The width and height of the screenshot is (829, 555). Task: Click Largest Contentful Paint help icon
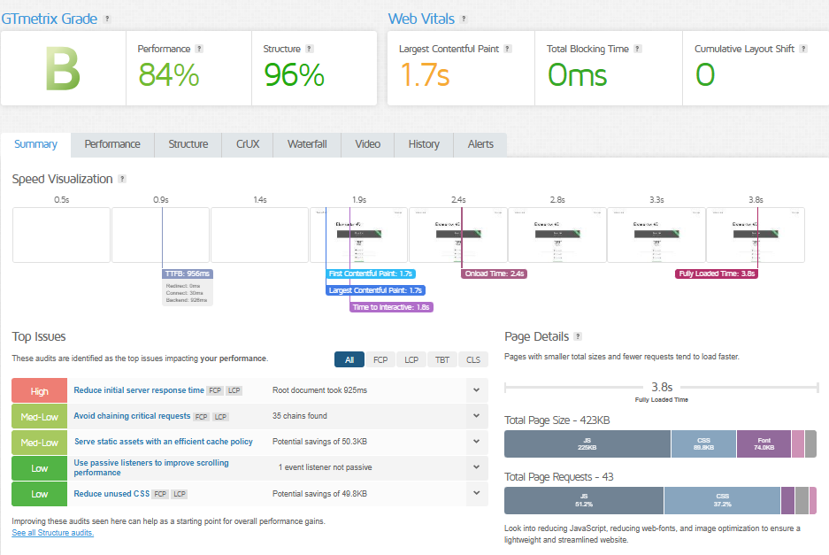click(x=516, y=50)
